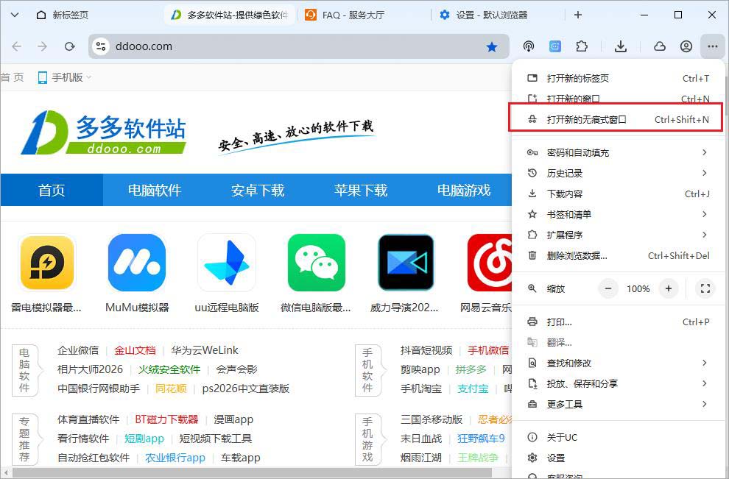
Task: Click the blue bookmark star icon
Action: point(492,46)
